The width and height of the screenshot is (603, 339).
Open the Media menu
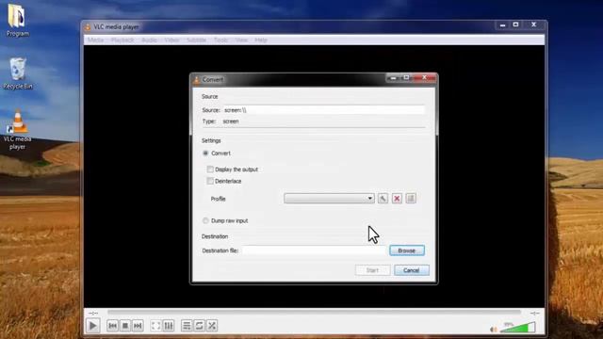point(95,40)
